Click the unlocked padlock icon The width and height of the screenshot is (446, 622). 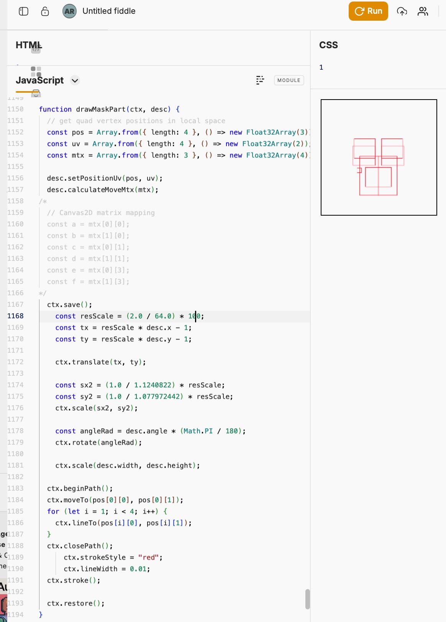point(45,11)
